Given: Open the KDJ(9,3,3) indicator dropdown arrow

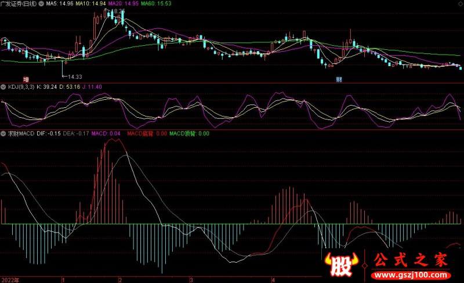Looking at the screenshot, I should coord(4,86).
